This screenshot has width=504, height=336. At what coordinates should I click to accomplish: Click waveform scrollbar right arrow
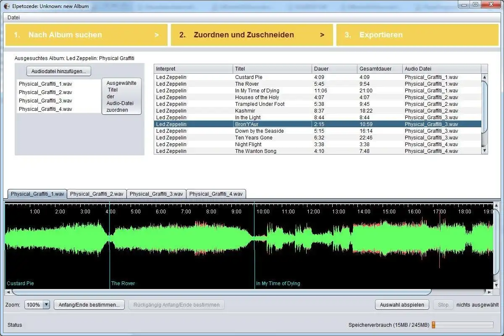pyautogui.click(x=489, y=292)
